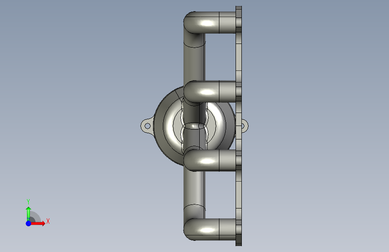389x252 pixels.
Task: Select the topmost horizontal runner pipe
Action: coord(210,22)
